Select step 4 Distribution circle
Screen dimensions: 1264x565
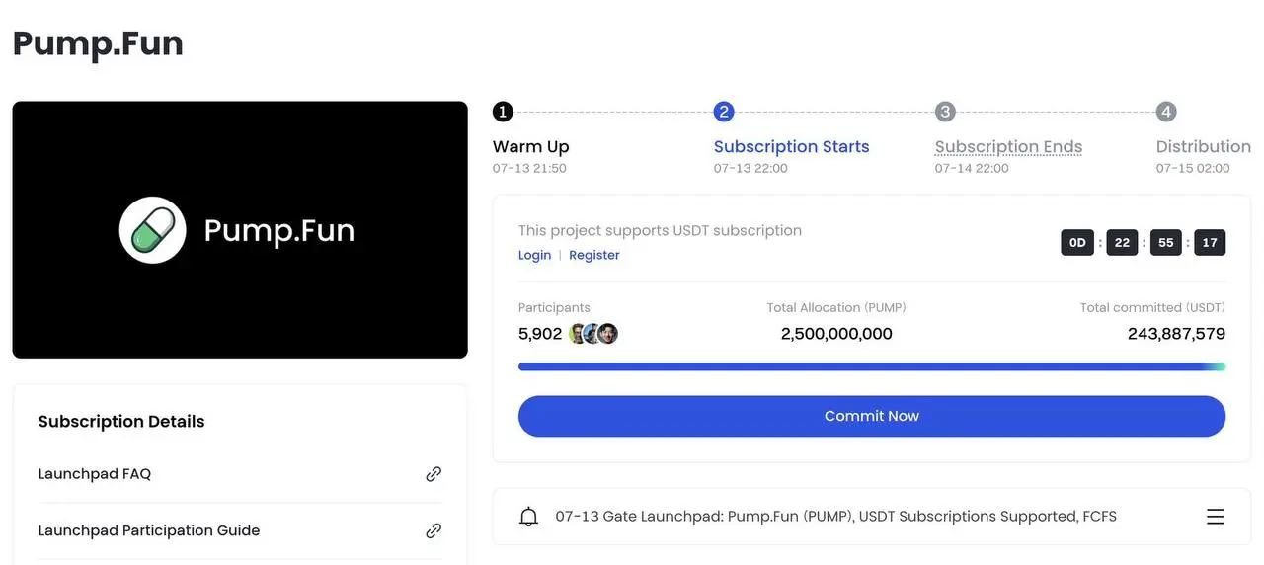coord(1166,112)
